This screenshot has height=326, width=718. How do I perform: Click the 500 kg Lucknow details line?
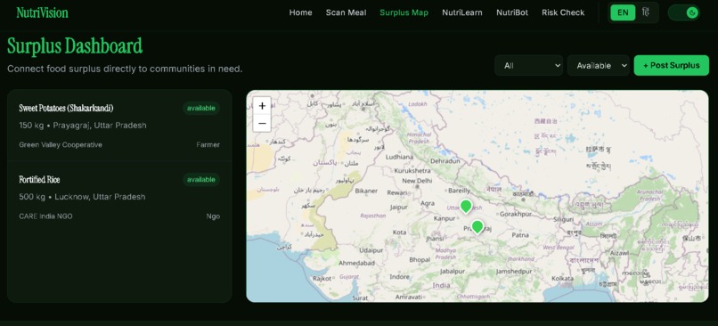(x=82, y=197)
